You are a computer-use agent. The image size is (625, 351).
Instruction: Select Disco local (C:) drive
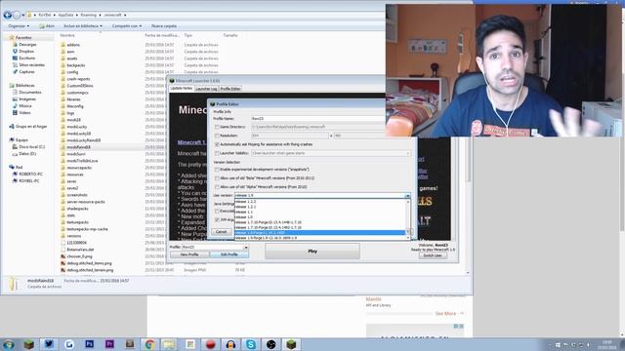click(31, 147)
